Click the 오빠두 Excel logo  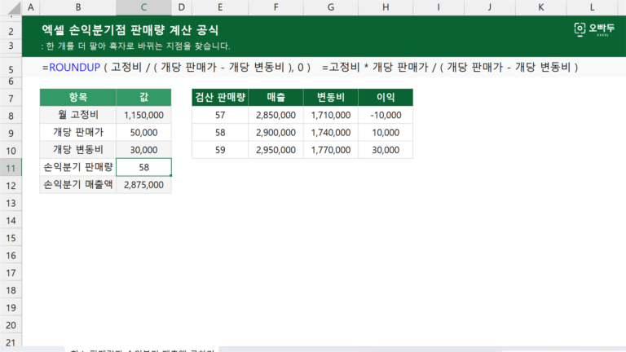coord(594,29)
